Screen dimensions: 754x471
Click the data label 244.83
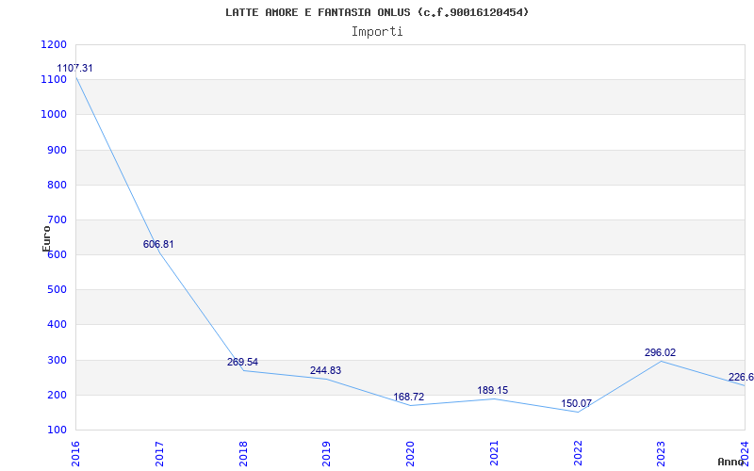325,370
